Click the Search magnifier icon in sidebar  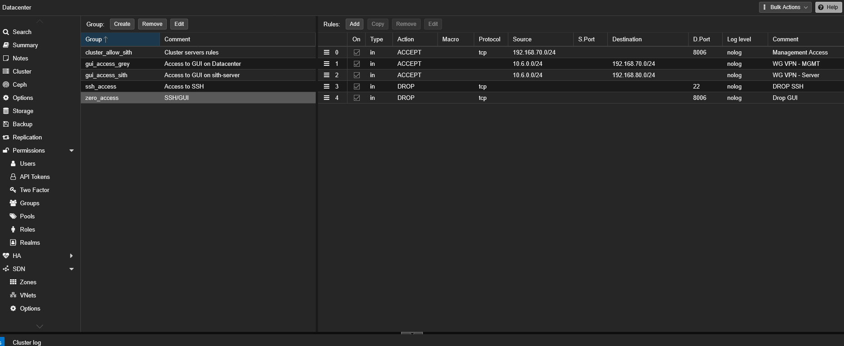click(6, 32)
